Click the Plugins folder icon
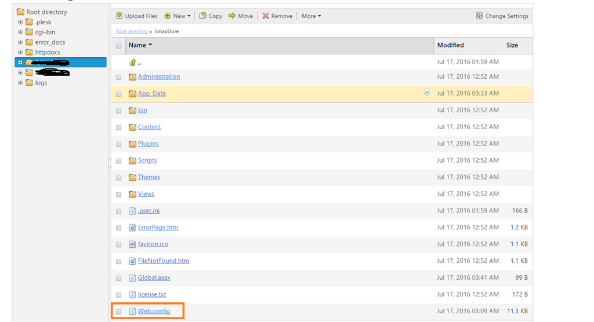 132,144
